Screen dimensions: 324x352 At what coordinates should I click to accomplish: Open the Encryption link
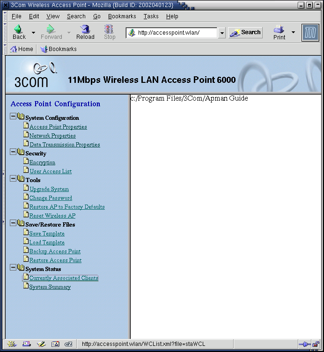point(42,162)
